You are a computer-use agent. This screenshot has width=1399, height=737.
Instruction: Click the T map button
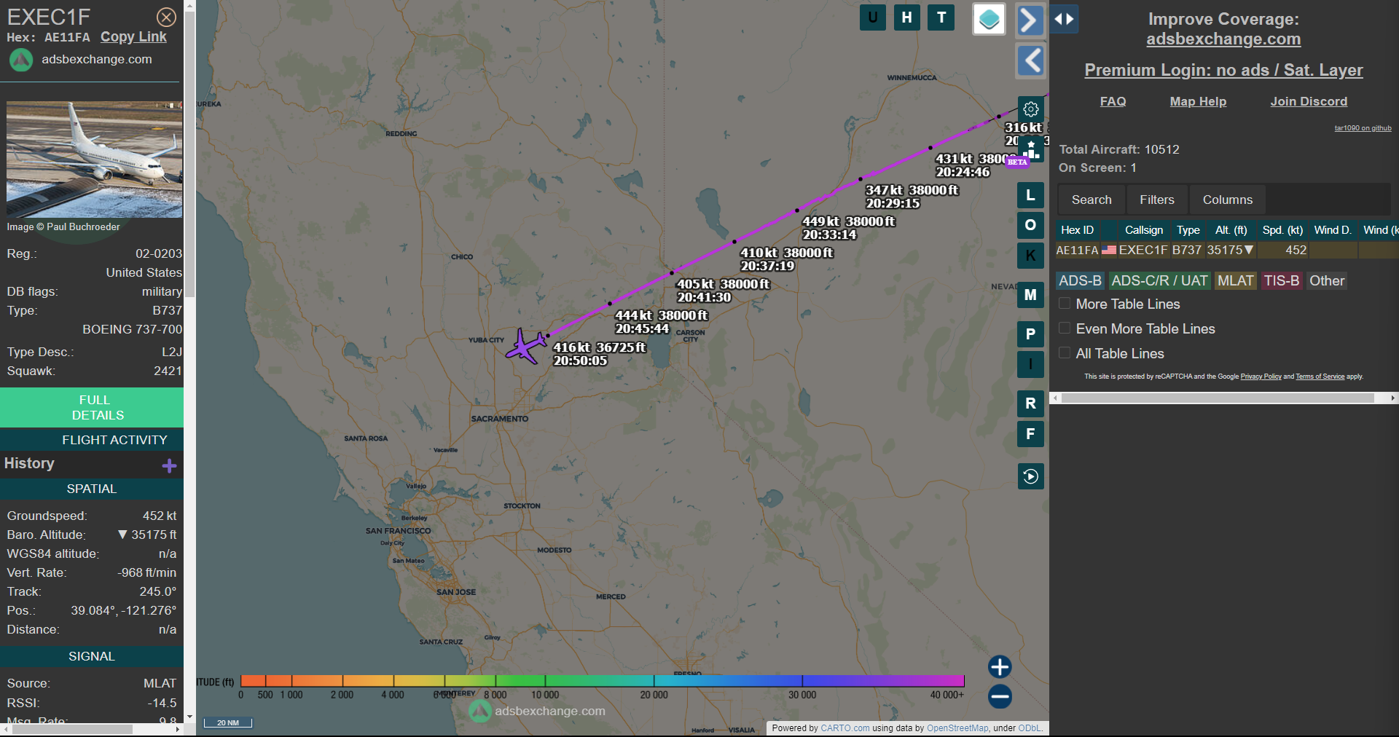point(941,17)
